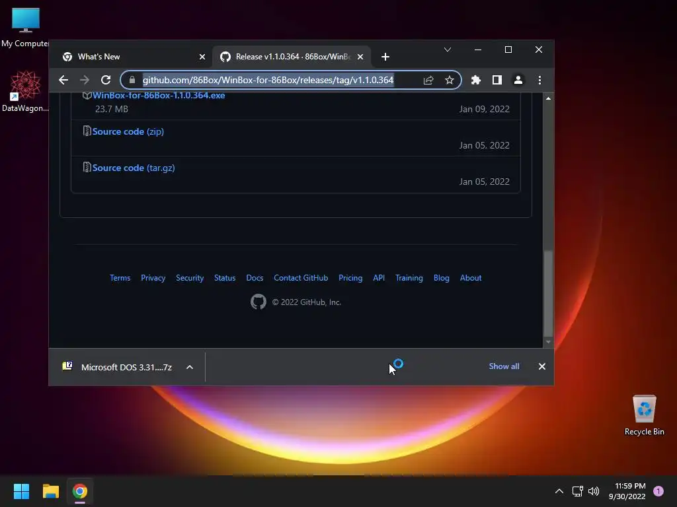Open the API footer link
Image resolution: width=677 pixels, height=507 pixels.
[x=379, y=278]
